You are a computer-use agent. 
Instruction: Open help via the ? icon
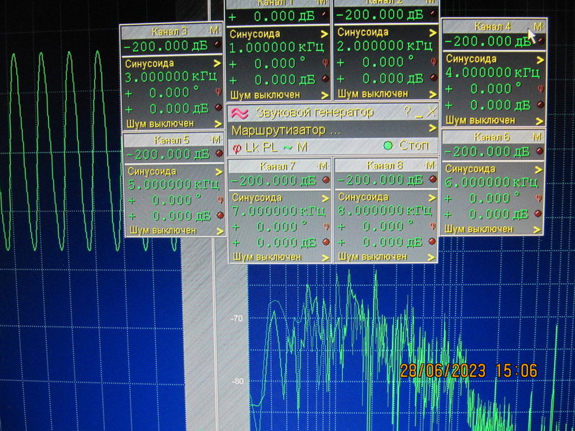point(407,111)
